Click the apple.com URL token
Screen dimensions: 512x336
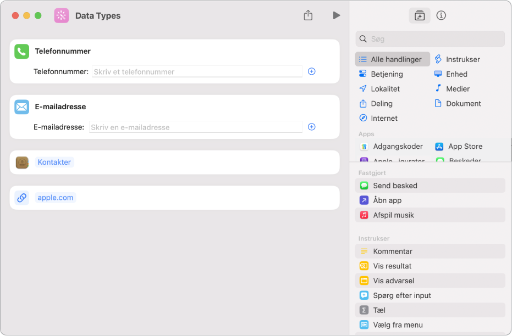pos(55,198)
